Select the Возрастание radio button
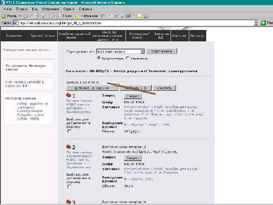 tap(99, 58)
